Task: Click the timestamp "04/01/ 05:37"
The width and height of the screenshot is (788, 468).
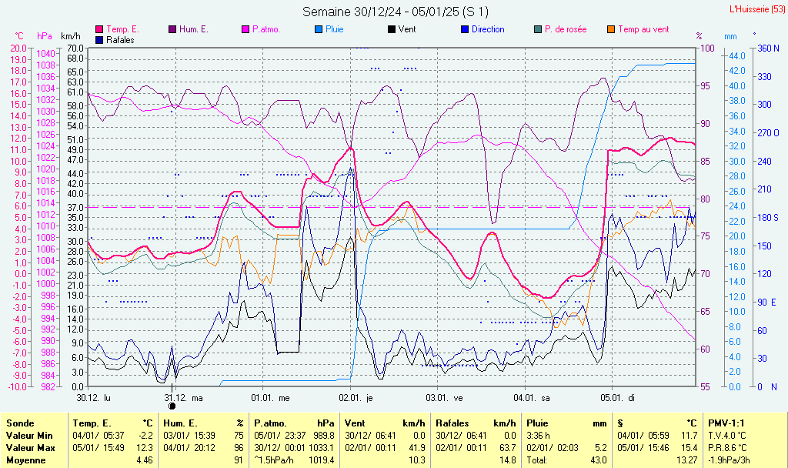Action: coord(98,436)
